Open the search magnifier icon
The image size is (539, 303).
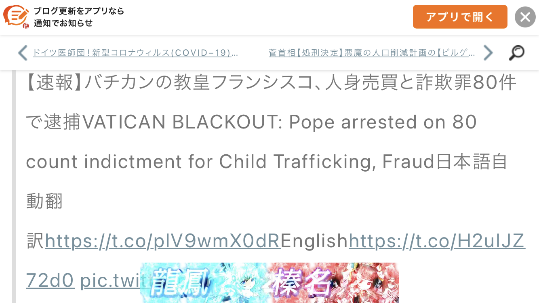516,53
